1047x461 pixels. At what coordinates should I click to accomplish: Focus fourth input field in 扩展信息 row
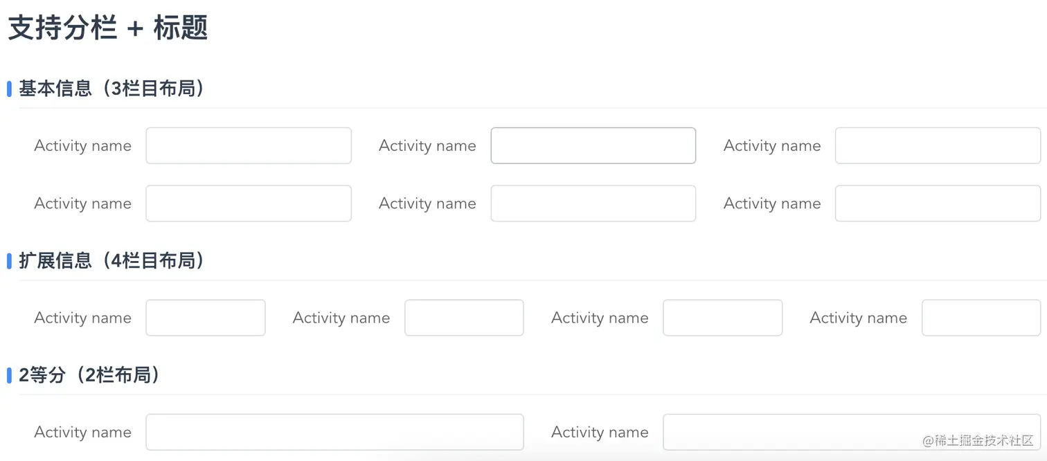point(981,318)
